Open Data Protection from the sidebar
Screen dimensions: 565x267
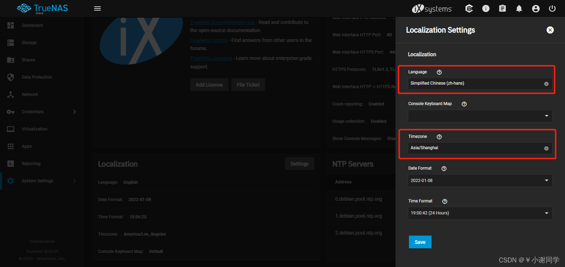point(42,77)
